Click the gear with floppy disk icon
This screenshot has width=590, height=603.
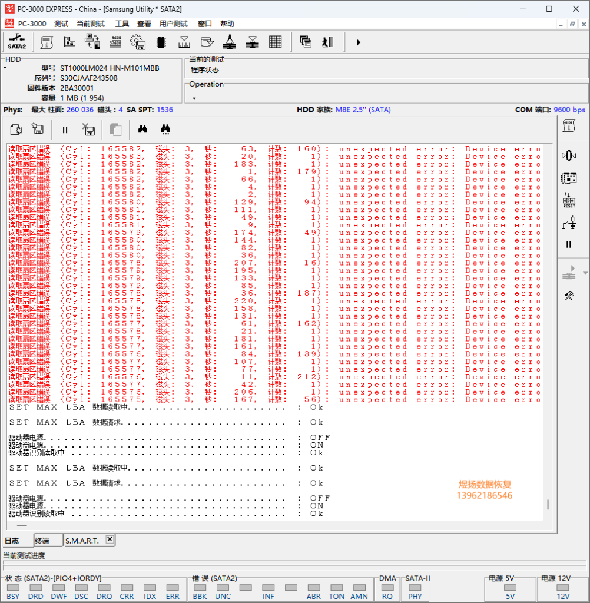(x=138, y=42)
